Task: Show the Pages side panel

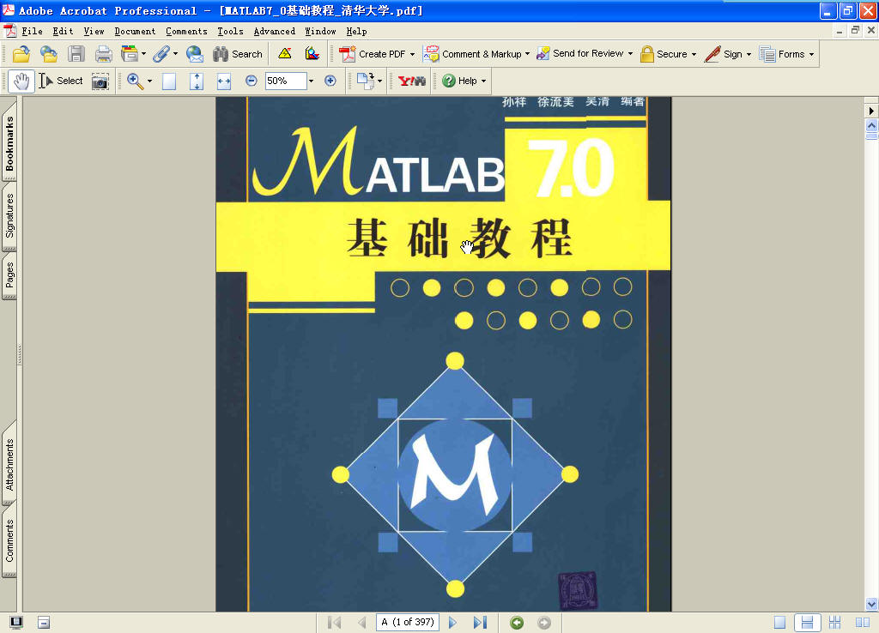Action: [9, 275]
